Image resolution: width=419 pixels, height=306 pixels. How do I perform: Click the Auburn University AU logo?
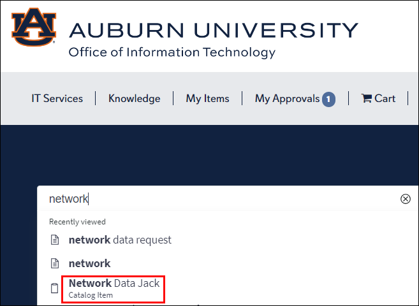click(34, 26)
